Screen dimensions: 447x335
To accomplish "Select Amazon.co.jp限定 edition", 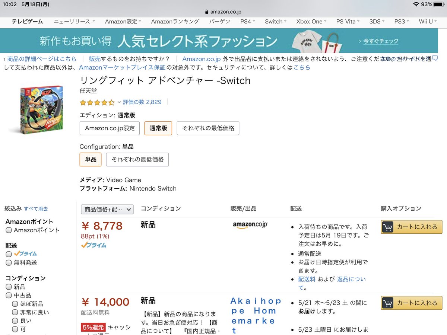I will (110, 128).
